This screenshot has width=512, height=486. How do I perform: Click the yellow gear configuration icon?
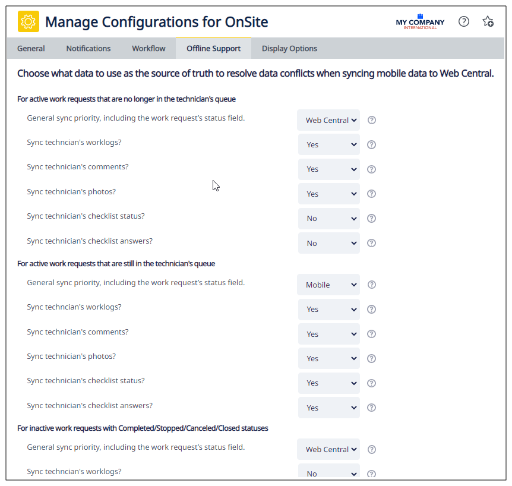(x=29, y=22)
